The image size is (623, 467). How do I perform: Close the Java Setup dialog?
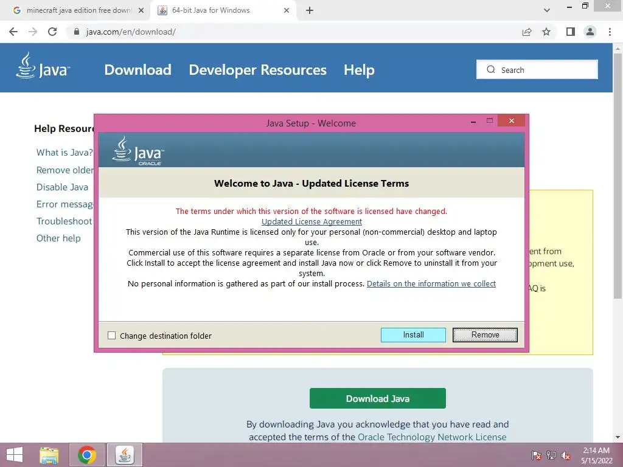[x=511, y=121]
